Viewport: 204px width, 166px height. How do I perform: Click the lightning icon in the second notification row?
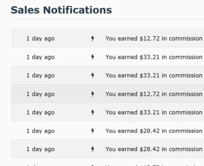coord(93,57)
